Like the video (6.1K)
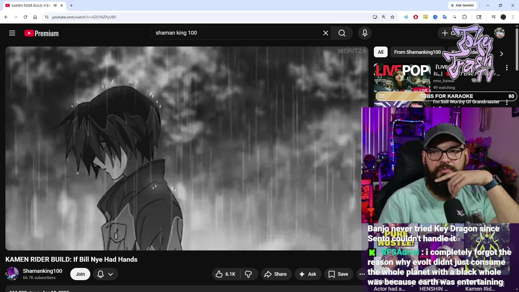 tap(225, 274)
